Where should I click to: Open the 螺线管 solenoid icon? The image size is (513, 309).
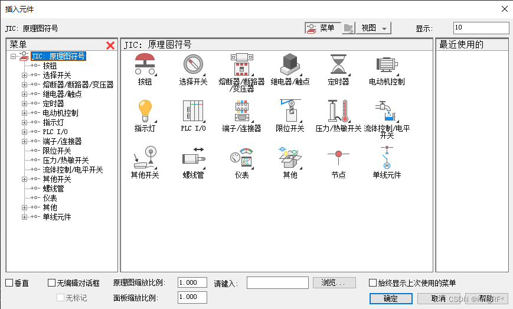click(194, 158)
